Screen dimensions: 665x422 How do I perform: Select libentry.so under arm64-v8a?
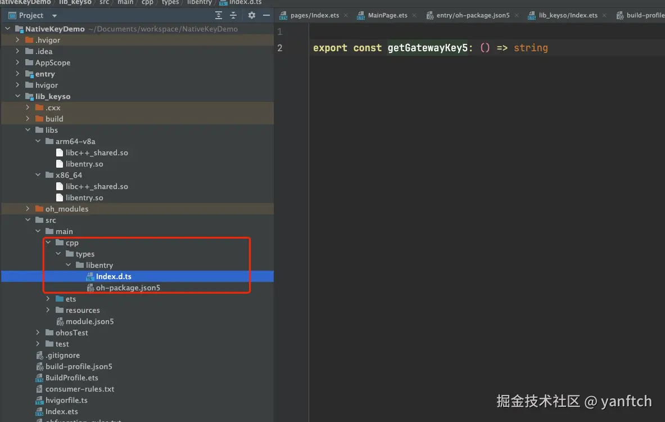(84, 163)
